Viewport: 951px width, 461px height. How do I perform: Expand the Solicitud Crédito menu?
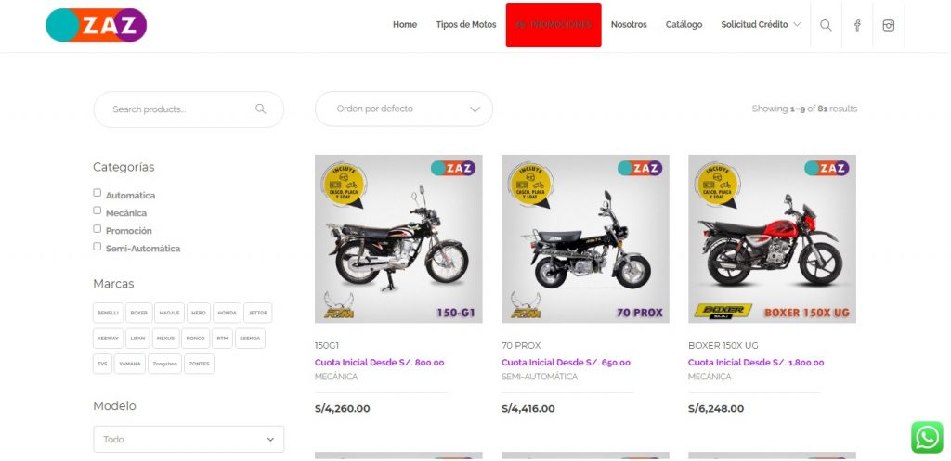click(760, 25)
